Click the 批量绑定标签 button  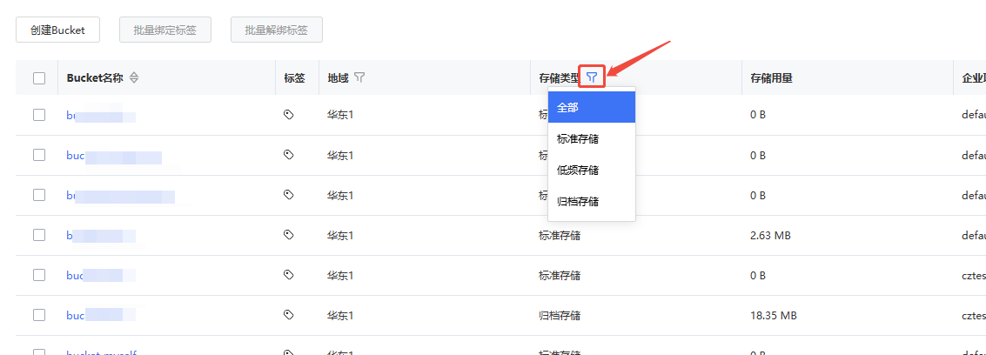pos(165,30)
